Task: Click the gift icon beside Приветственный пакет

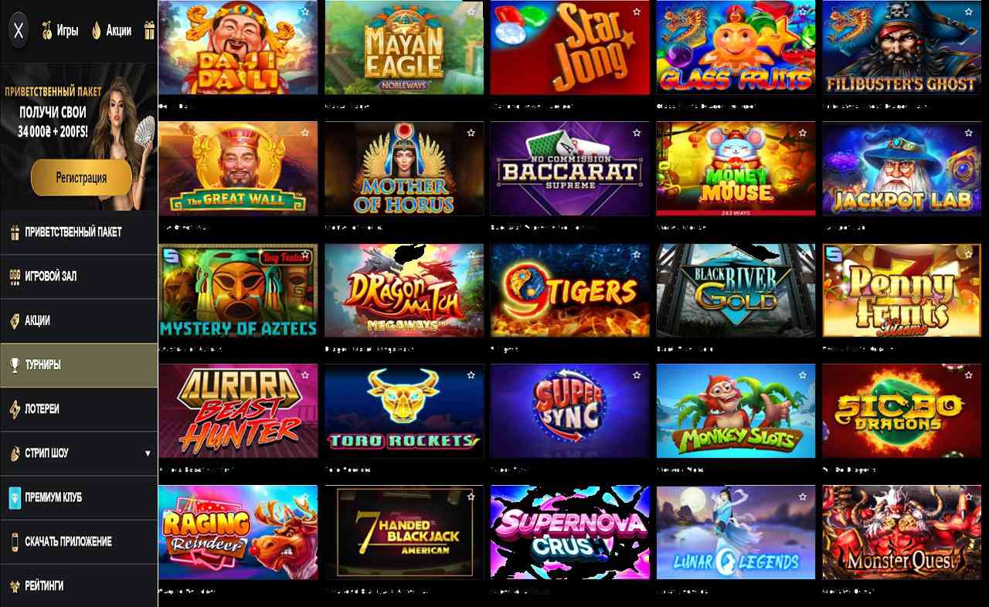Action: [15, 232]
